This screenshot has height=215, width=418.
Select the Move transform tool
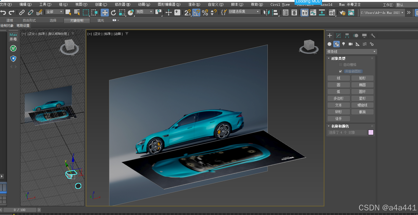point(105,12)
